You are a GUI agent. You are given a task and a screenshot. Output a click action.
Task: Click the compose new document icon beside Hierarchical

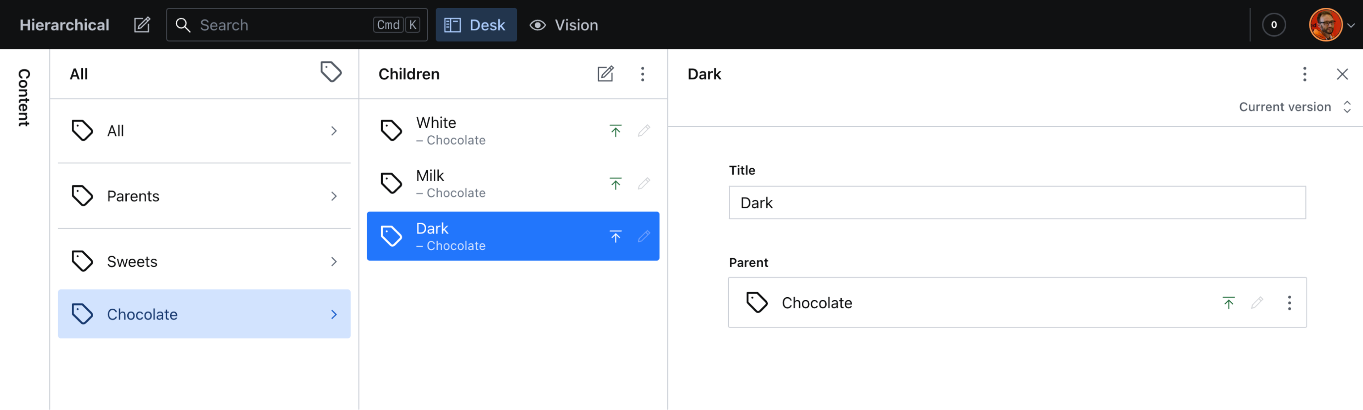pos(142,25)
